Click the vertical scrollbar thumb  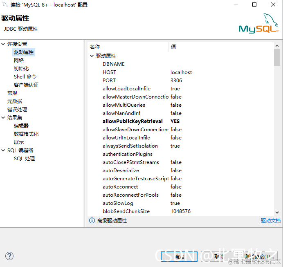coord(277,58)
